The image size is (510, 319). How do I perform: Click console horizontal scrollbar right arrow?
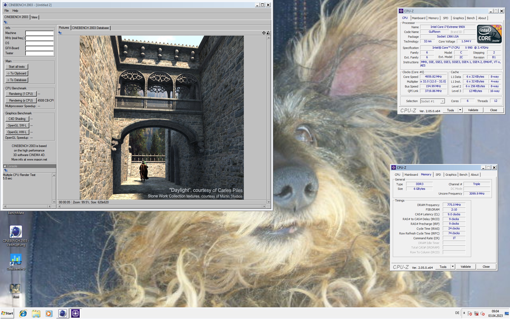pos(49,206)
